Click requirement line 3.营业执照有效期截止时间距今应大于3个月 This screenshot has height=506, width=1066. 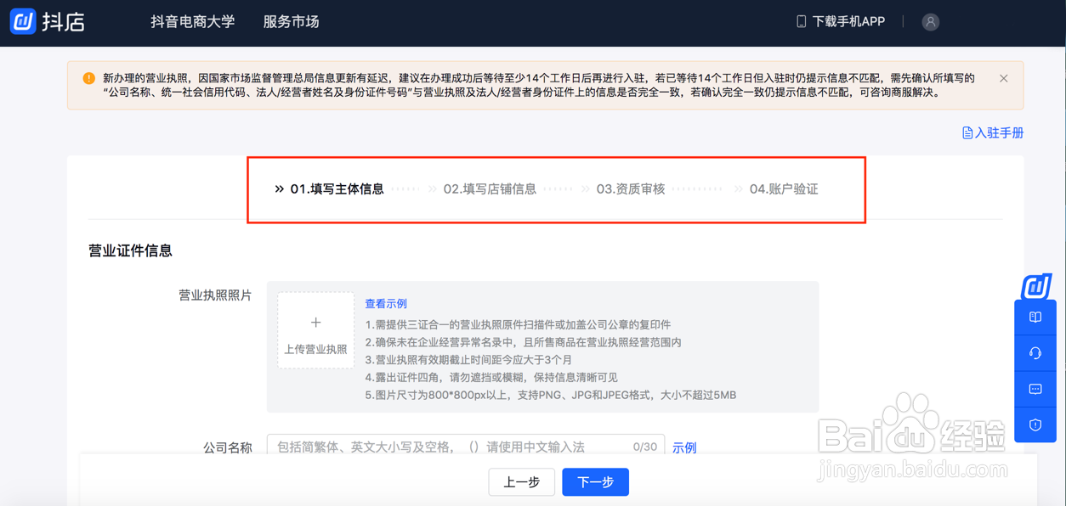469,360
